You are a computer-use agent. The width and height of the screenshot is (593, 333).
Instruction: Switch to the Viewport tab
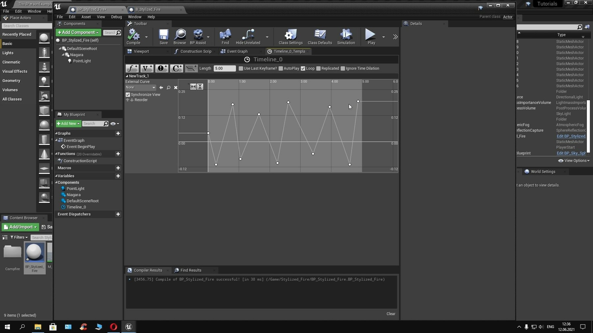point(141,51)
